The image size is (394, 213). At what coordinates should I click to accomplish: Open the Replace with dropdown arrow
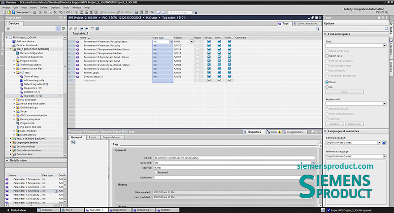tap(385, 103)
